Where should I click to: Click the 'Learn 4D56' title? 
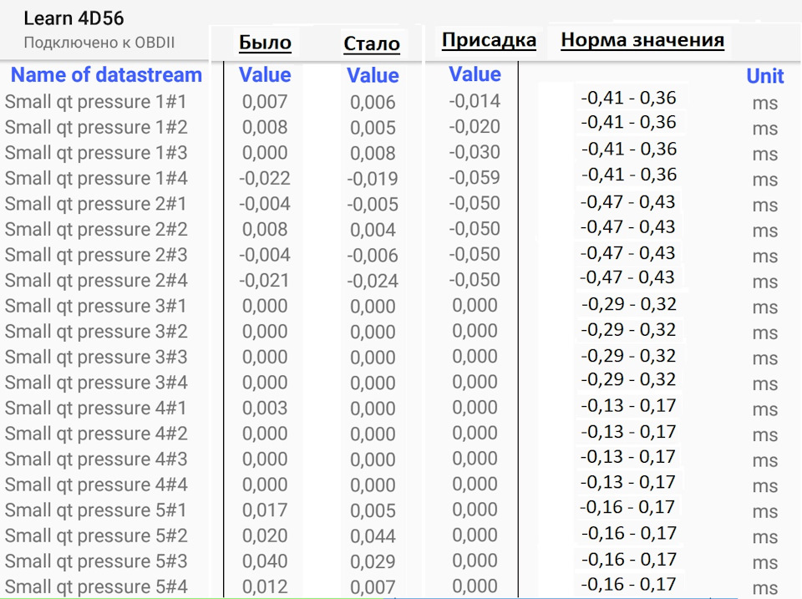pos(74,18)
